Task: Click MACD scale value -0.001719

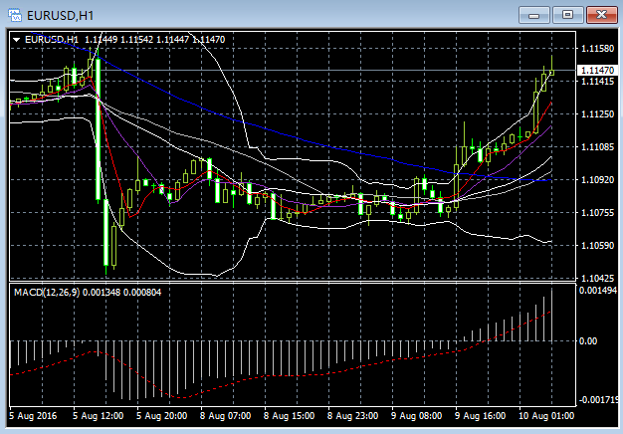Action: pyautogui.click(x=598, y=399)
